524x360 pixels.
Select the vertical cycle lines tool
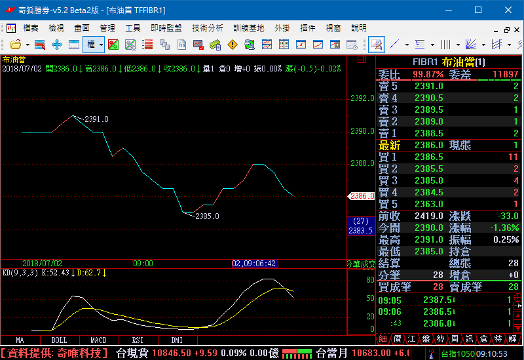point(446,45)
